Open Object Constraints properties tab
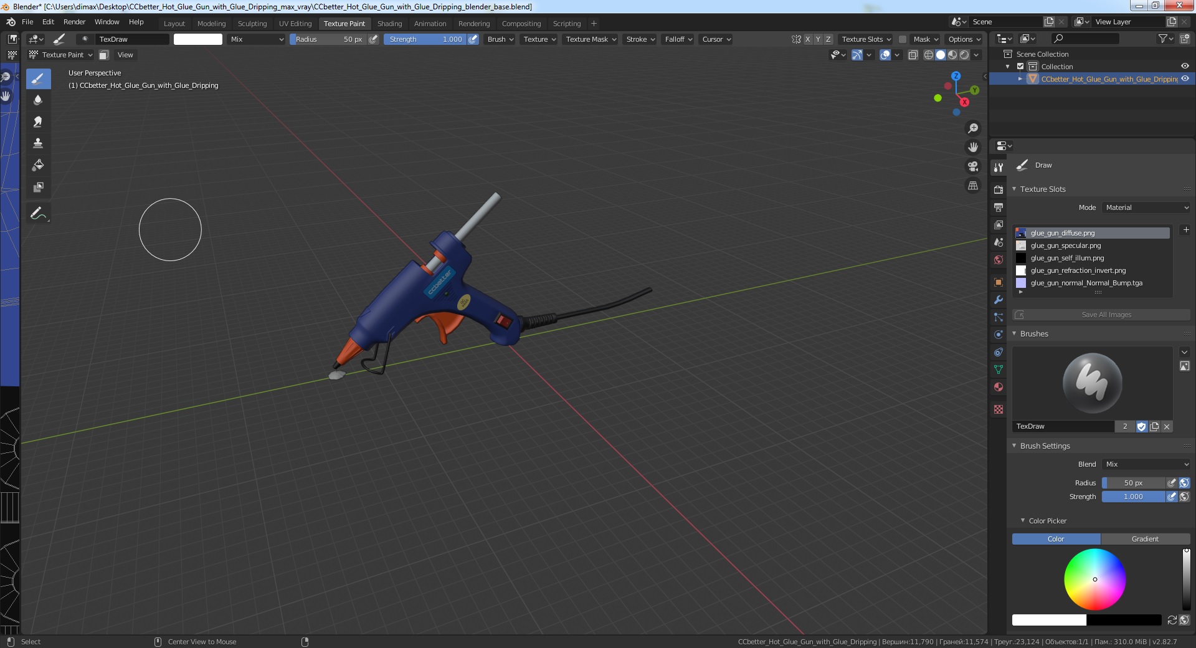 coord(999,352)
